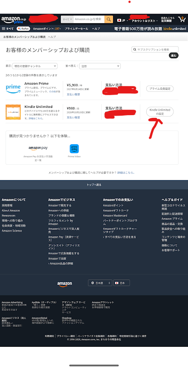Open footer link 配送料と配送情報
Screen dimensions: 188x370
click(172, 214)
